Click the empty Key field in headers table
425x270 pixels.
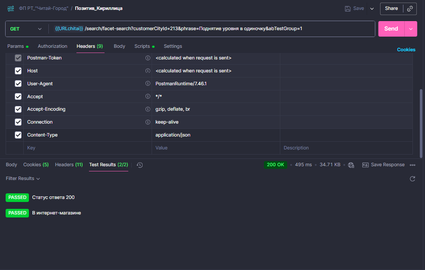point(86,148)
